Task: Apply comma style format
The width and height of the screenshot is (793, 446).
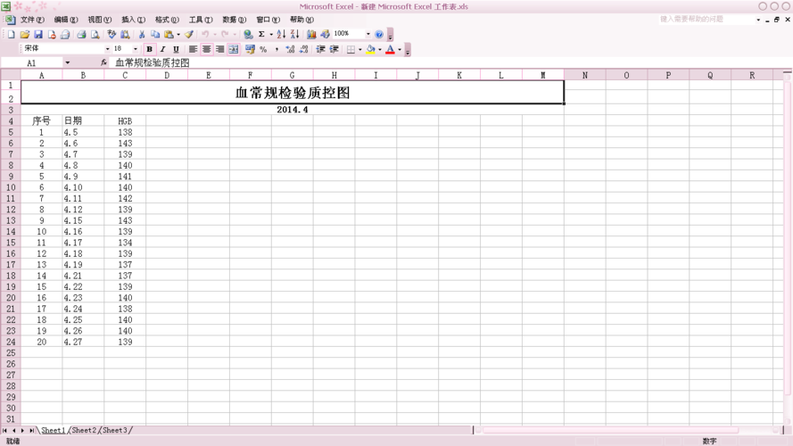Action: (277, 49)
